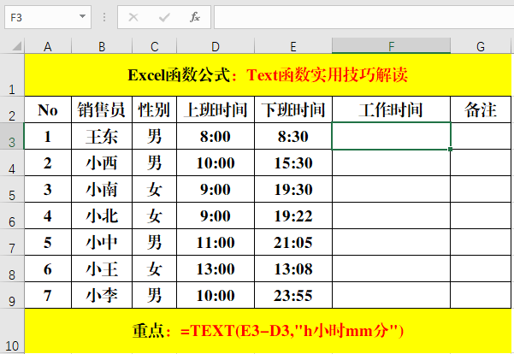Click the cell with time '11:00'

point(216,242)
